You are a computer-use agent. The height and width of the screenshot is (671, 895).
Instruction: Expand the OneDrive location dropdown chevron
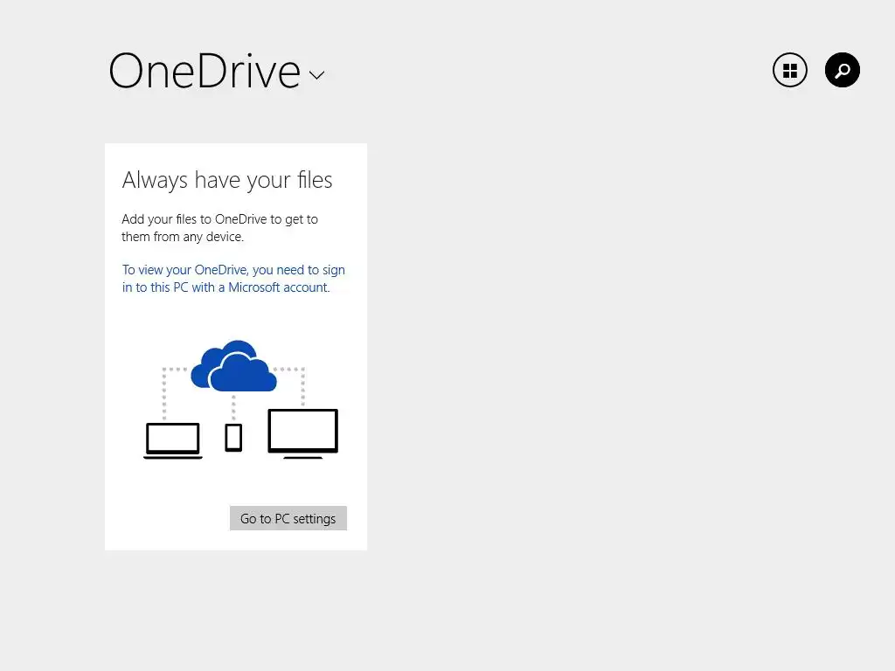(316, 75)
